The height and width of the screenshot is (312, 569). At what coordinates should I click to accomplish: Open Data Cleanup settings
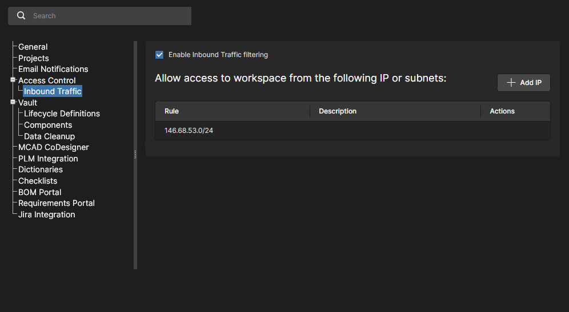49,136
